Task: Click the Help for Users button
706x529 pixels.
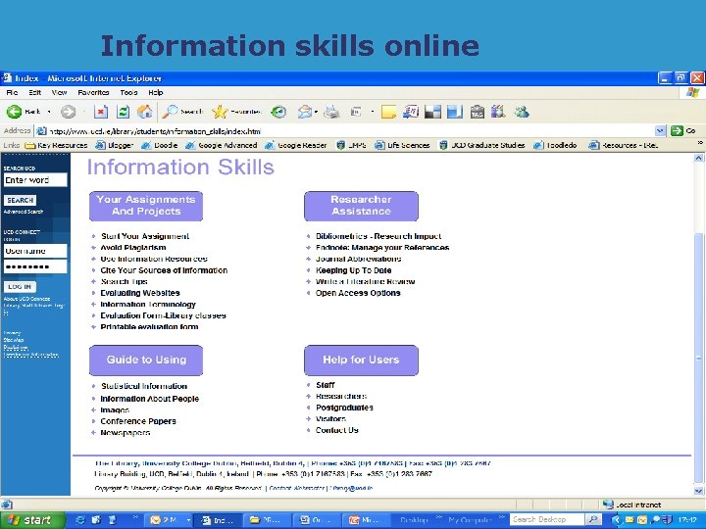Action: point(361,360)
